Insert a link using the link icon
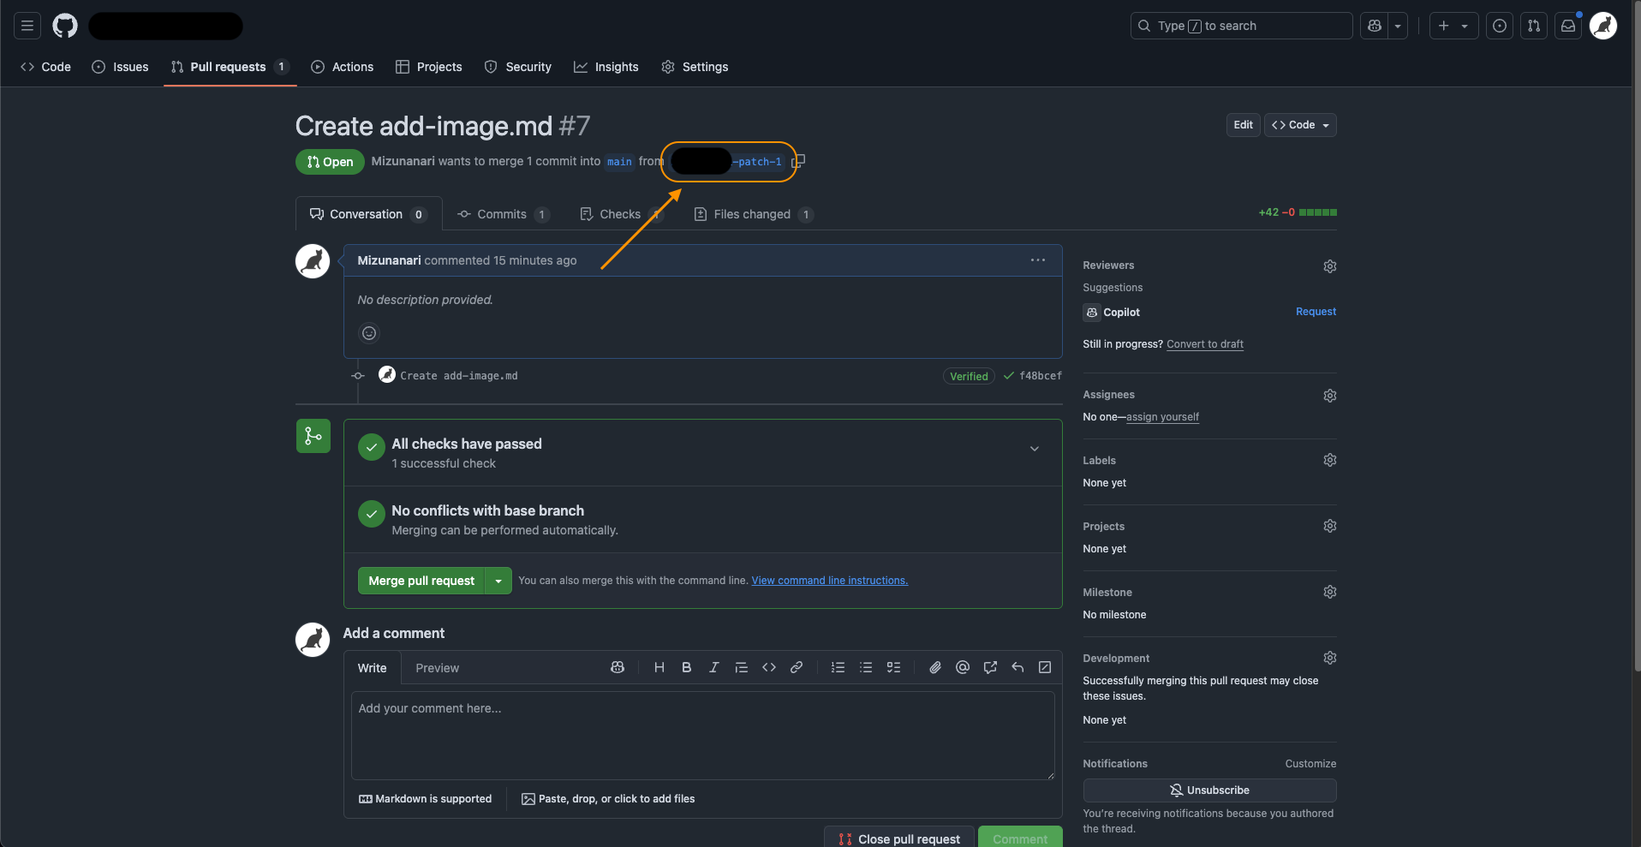This screenshot has width=1641, height=847. (x=796, y=668)
